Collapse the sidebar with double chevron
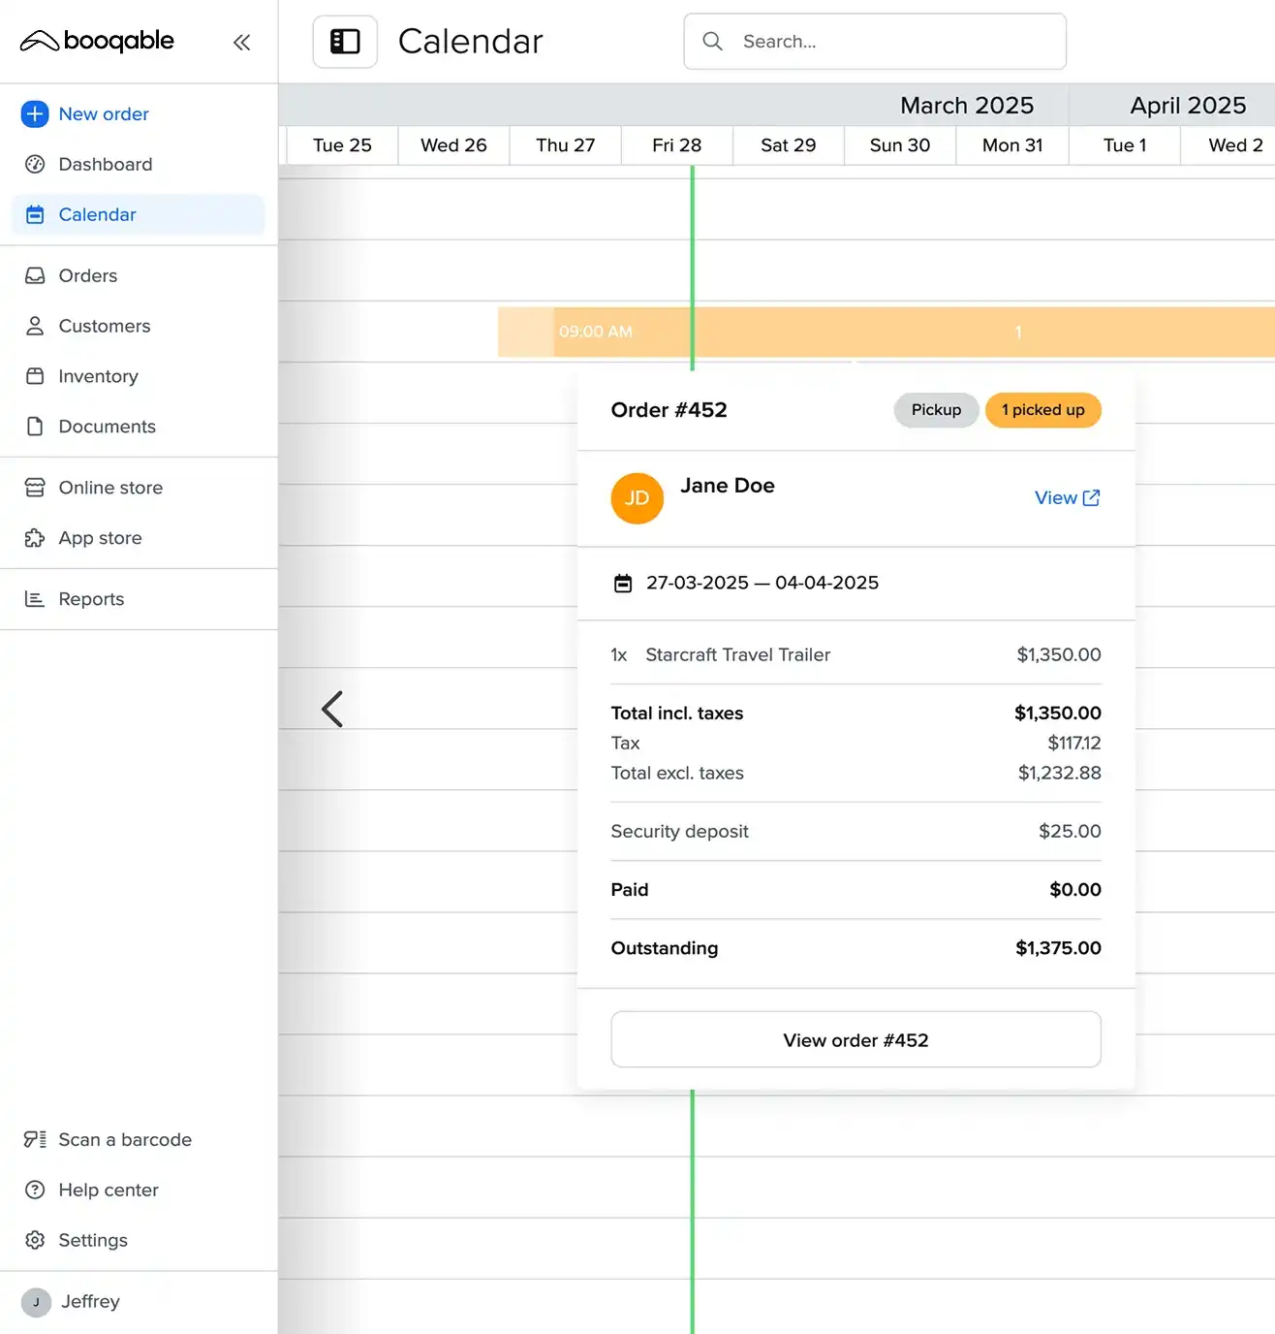This screenshot has height=1334, width=1275. pyautogui.click(x=241, y=42)
